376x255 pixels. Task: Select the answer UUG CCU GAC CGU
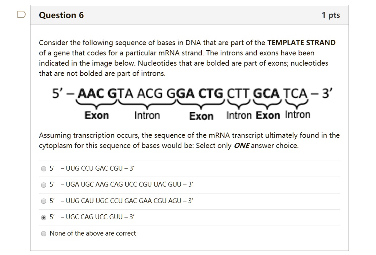43,168
